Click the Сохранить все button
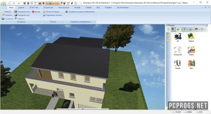The width and height of the screenshot is (211, 114). point(22,15)
